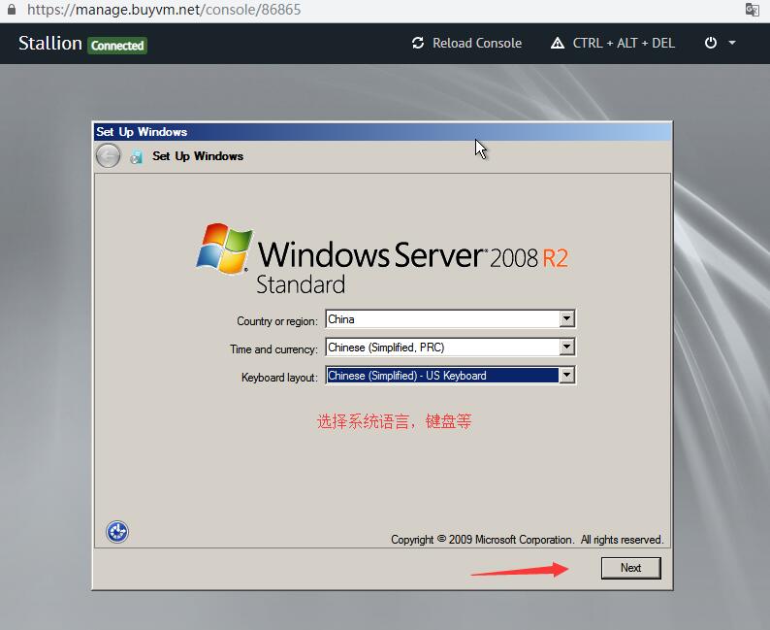The height and width of the screenshot is (630, 770).
Task: Click the warning triangle icon
Action: click(558, 44)
